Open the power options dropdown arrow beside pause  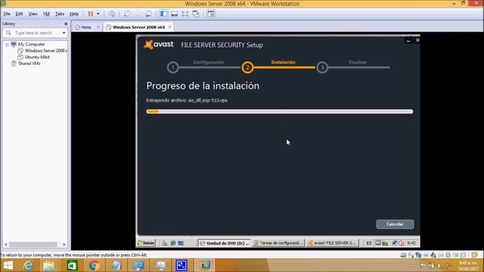[98, 14]
